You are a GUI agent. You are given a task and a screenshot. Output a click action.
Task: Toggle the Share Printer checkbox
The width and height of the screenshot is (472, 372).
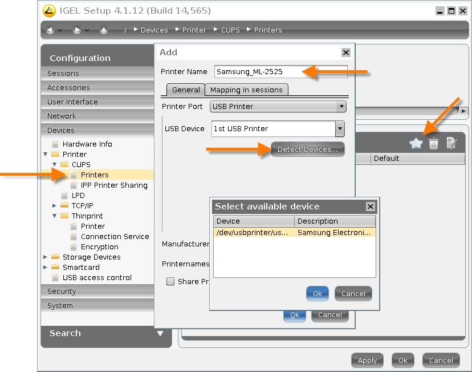(x=170, y=281)
